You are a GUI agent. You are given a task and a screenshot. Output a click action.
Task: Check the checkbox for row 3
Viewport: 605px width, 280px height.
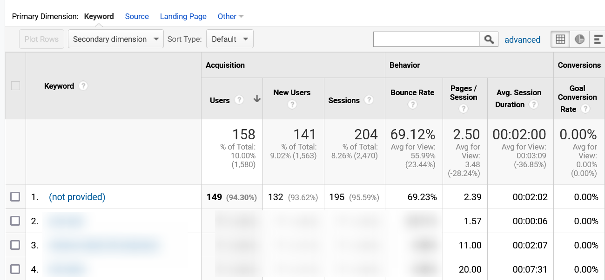click(15, 245)
